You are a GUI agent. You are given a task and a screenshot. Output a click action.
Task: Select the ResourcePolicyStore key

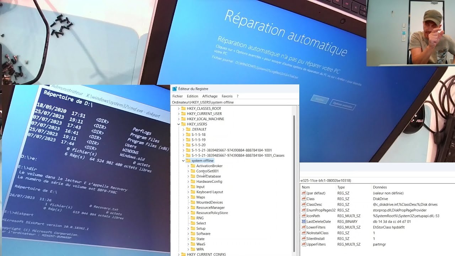(x=212, y=213)
